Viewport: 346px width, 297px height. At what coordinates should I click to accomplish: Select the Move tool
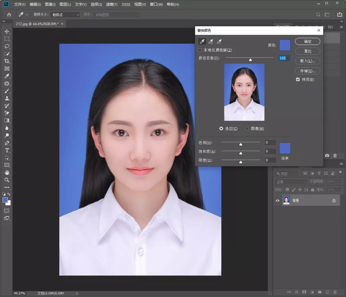pyautogui.click(x=7, y=31)
